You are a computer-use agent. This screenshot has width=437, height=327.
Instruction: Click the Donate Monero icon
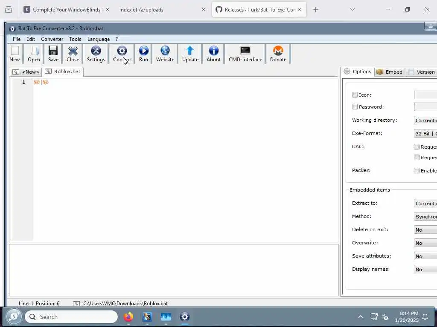[x=278, y=54]
